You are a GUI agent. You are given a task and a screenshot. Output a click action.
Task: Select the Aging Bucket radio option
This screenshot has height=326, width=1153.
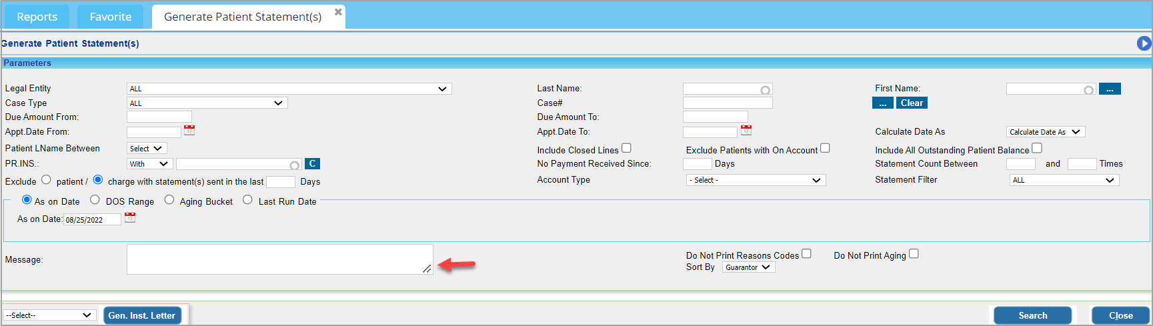169,200
